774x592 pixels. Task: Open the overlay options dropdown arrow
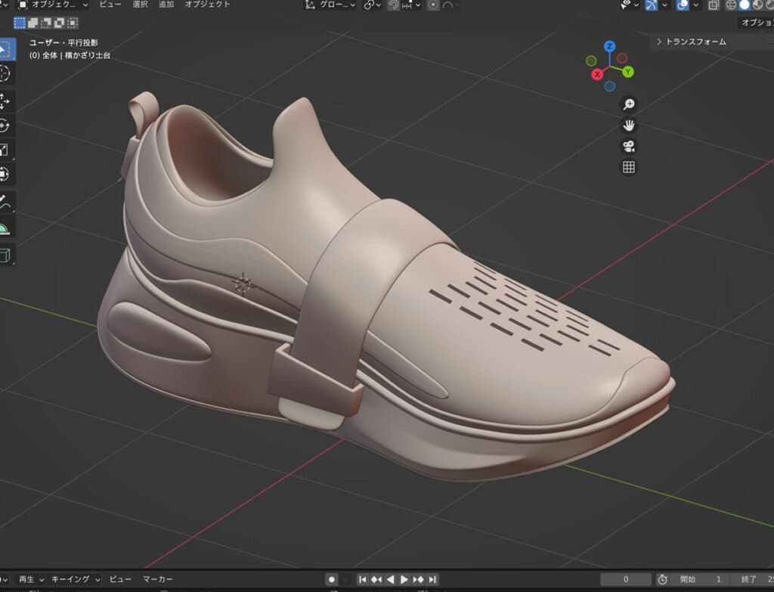click(x=695, y=5)
